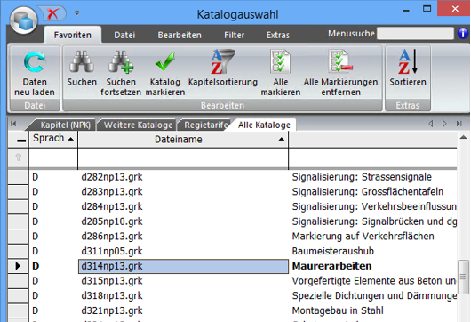Viewport: 471px width, 322px height.
Task: Switch to the Favoriten ribbon tab
Action: [72, 35]
